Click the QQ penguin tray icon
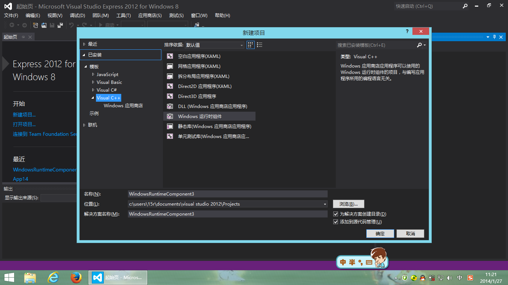The image size is (508, 285). 422,278
